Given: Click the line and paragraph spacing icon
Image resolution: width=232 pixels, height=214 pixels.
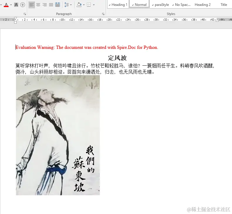Looking at the screenshot, I should [x=67, y=5].
